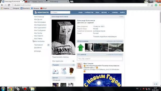Click Макс Гуньков's avatar
The image size is (161, 91).
[79, 66]
